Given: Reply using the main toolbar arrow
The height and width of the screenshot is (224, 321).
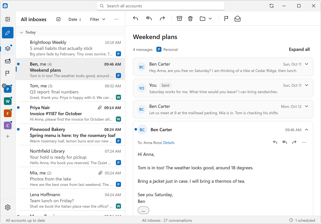Looking at the screenshot, I should (135, 19).
